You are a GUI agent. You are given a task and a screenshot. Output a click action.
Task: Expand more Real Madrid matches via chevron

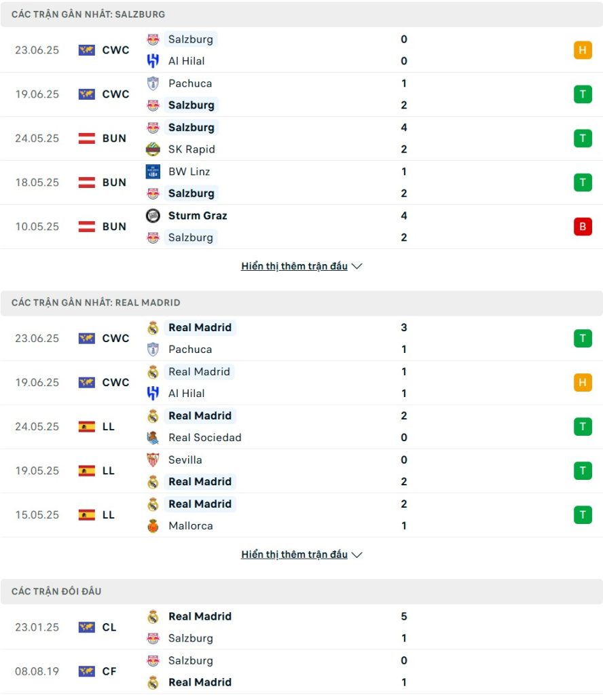click(x=357, y=555)
